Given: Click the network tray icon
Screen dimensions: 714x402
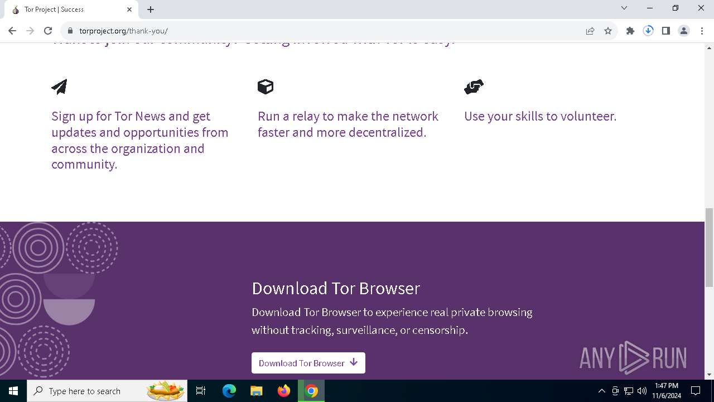Looking at the screenshot, I should click(x=629, y=391).
